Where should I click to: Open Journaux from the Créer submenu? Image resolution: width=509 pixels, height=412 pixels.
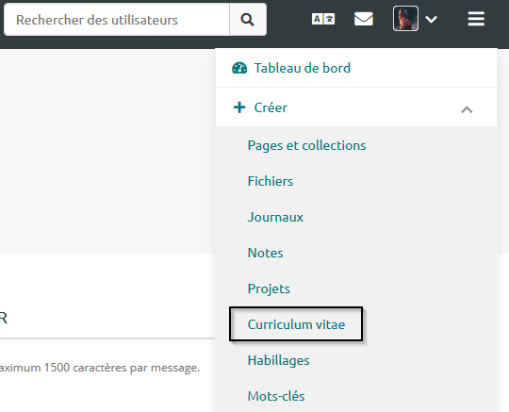(275, 217)
